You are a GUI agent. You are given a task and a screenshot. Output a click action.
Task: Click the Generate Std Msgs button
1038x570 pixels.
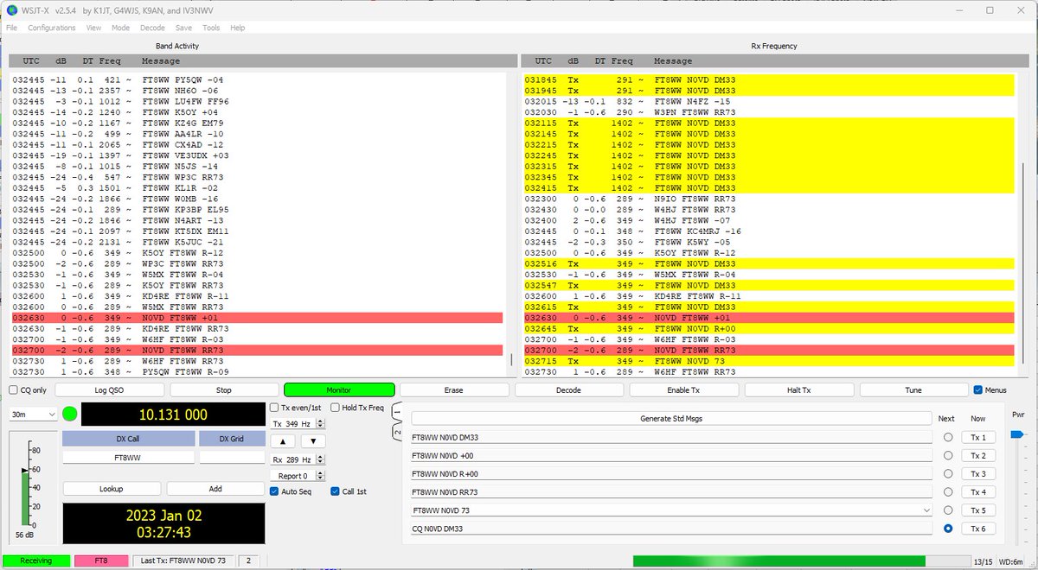[672, 419]
